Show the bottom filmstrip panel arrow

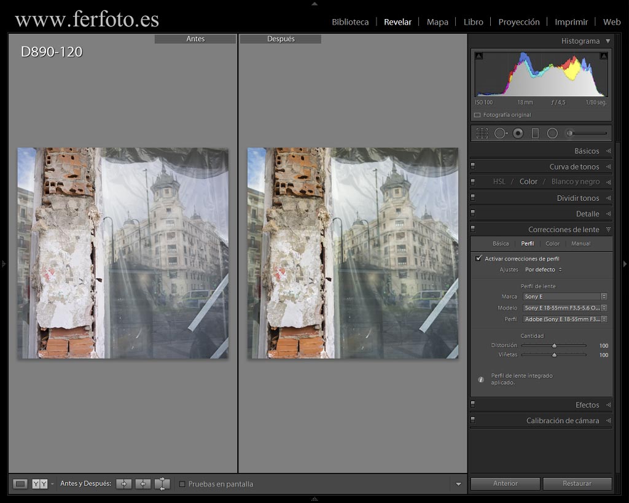(x=314, y=499)
